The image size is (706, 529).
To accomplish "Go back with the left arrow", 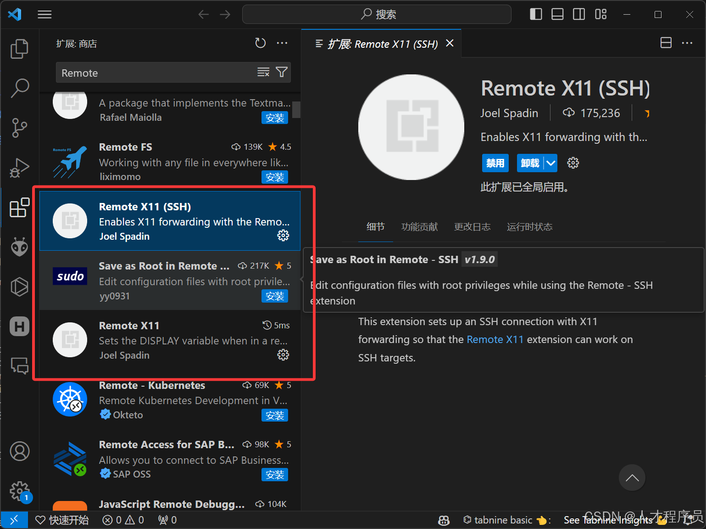I will point(204,15).
